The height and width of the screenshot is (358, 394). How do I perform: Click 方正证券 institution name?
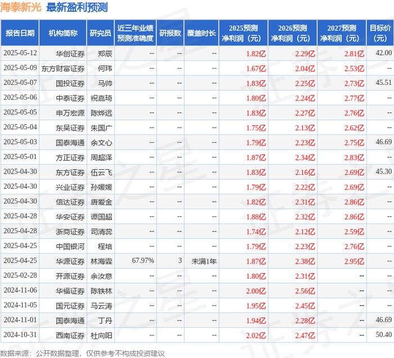pyautogui.click(x=70, y=157)
